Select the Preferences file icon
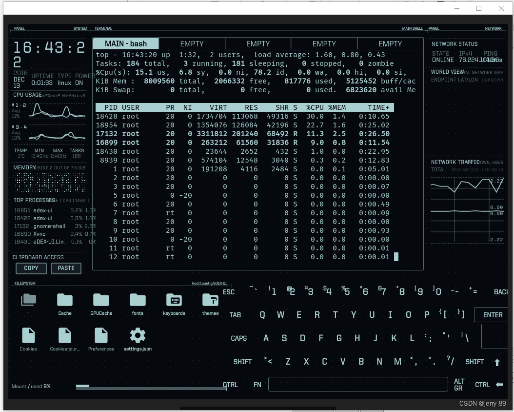 (x=101, y=335)
